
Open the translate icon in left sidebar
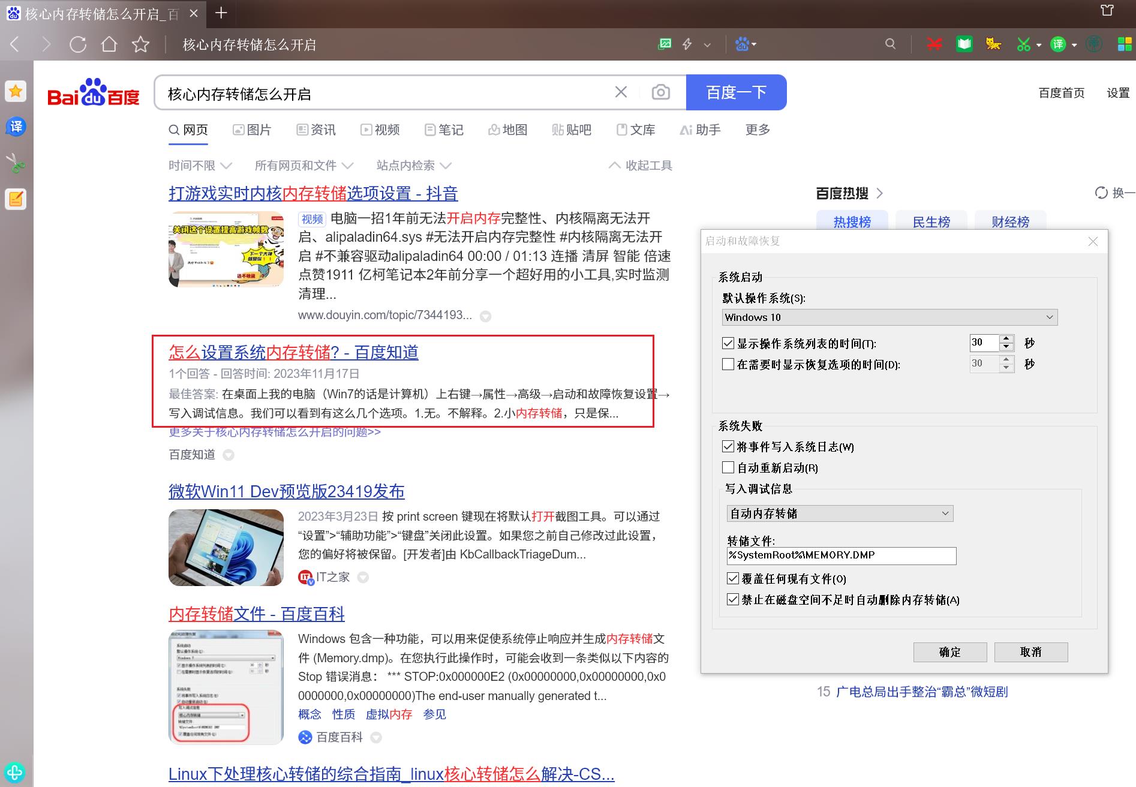pyautogui.click(x=16, y=127)
